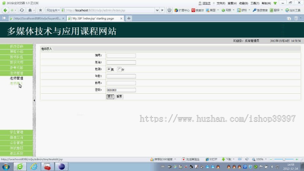Collapse the left sidebar with arrow handle
The image size is (304, 171).
[34, 100]
